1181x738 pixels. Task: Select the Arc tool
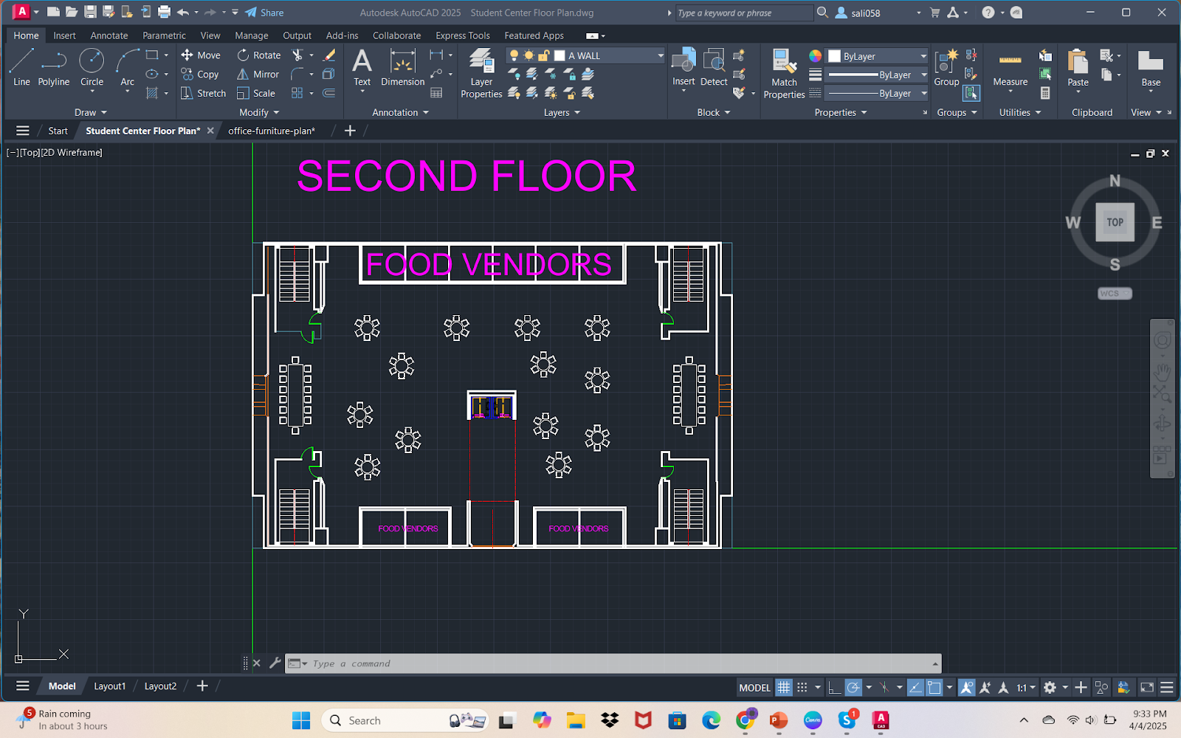coord(127,67)
